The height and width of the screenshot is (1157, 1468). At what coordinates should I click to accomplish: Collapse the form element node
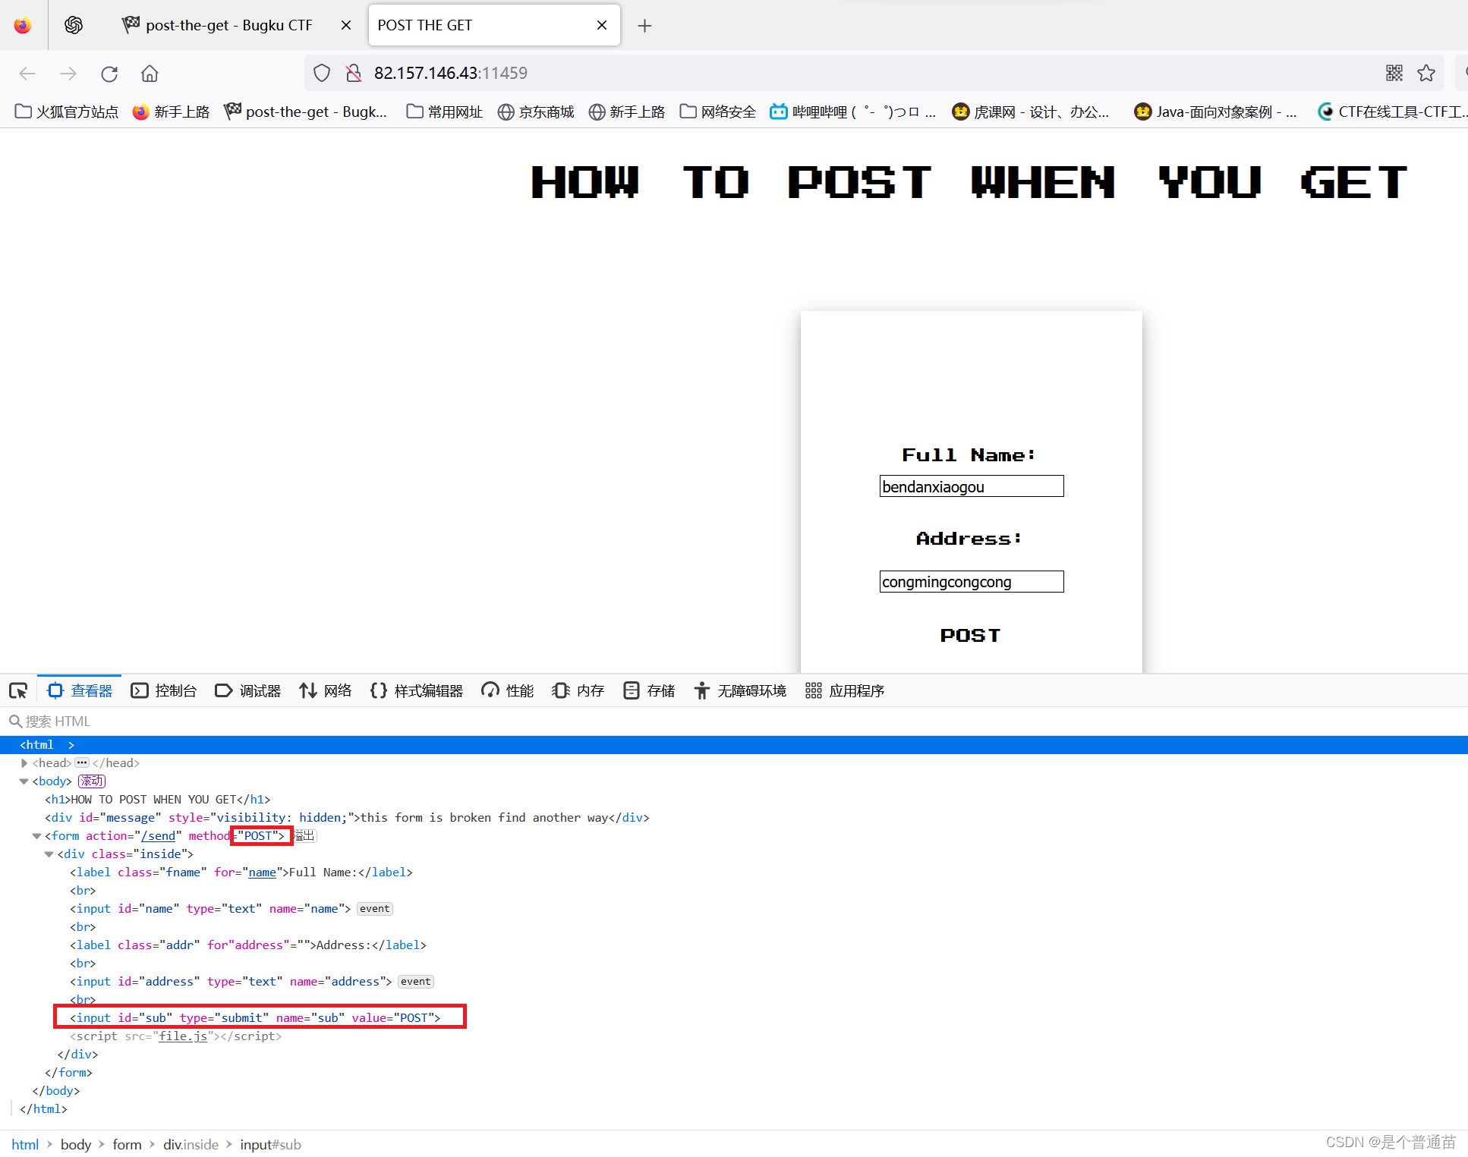[x=36, y=835]
